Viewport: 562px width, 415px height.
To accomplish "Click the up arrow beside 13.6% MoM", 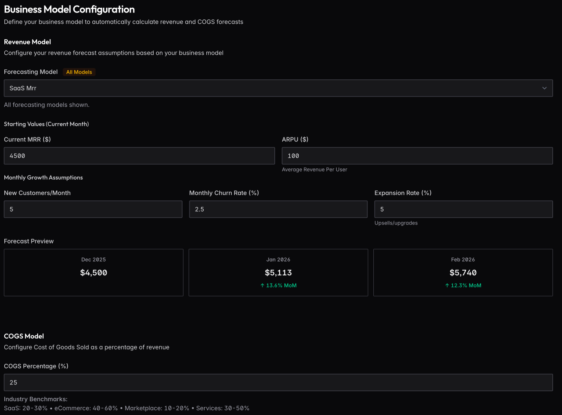I will pos(262,286).
